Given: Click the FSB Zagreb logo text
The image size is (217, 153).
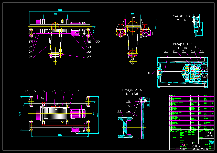Looking at the screenshot, I should 209,134.
